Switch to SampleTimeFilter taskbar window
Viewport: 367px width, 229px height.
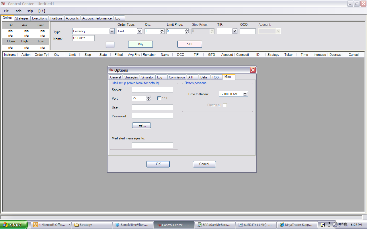click(x=133, y=225)
